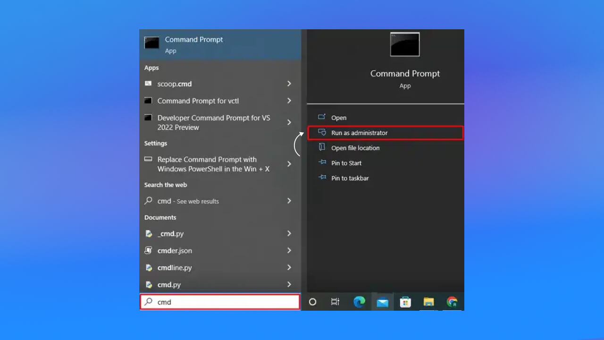Select scoop.cmd app result
Image resolution: width=604 pixels, height=340 pixels.
220,84
